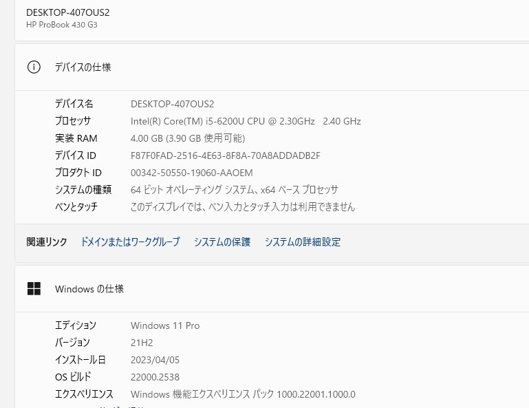The width and height of the screenshot is (529, 408).
Task: Click the システムの種類 label
Action: pyautogui.click(x=83, y=190)
